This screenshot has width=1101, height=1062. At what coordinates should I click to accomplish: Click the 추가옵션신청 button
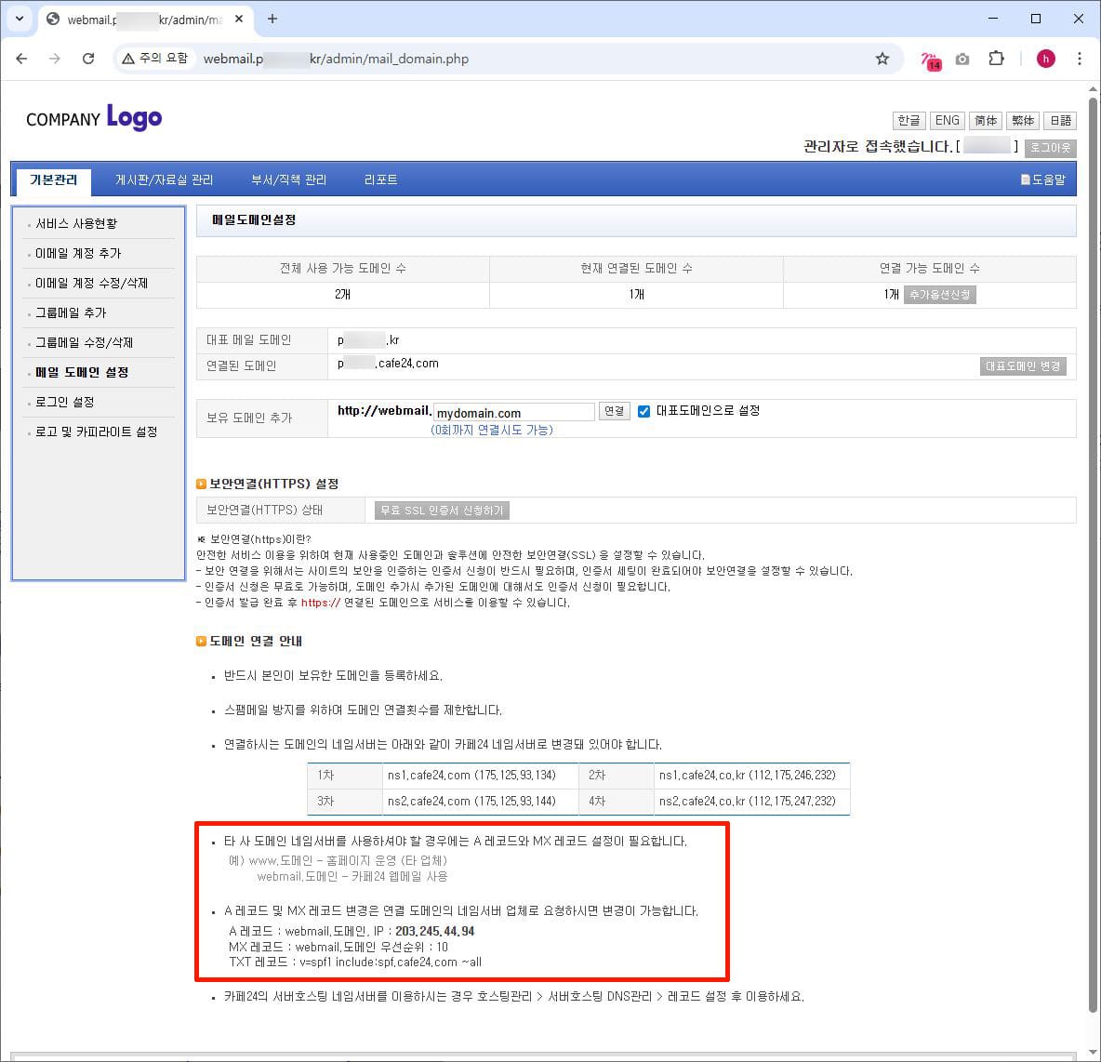click(x=939, y=294)
